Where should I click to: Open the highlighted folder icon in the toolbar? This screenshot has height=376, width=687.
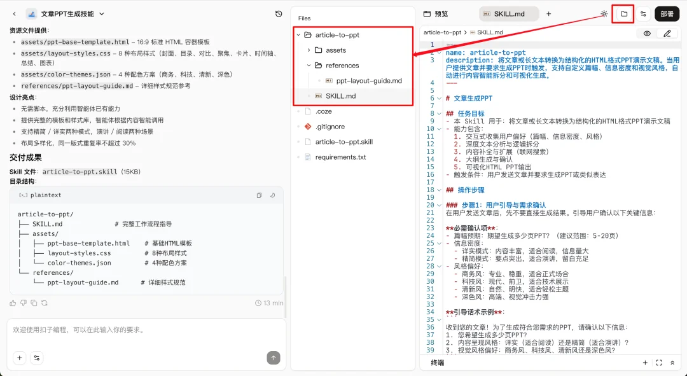pyautogui.click(x=625, y=13)
